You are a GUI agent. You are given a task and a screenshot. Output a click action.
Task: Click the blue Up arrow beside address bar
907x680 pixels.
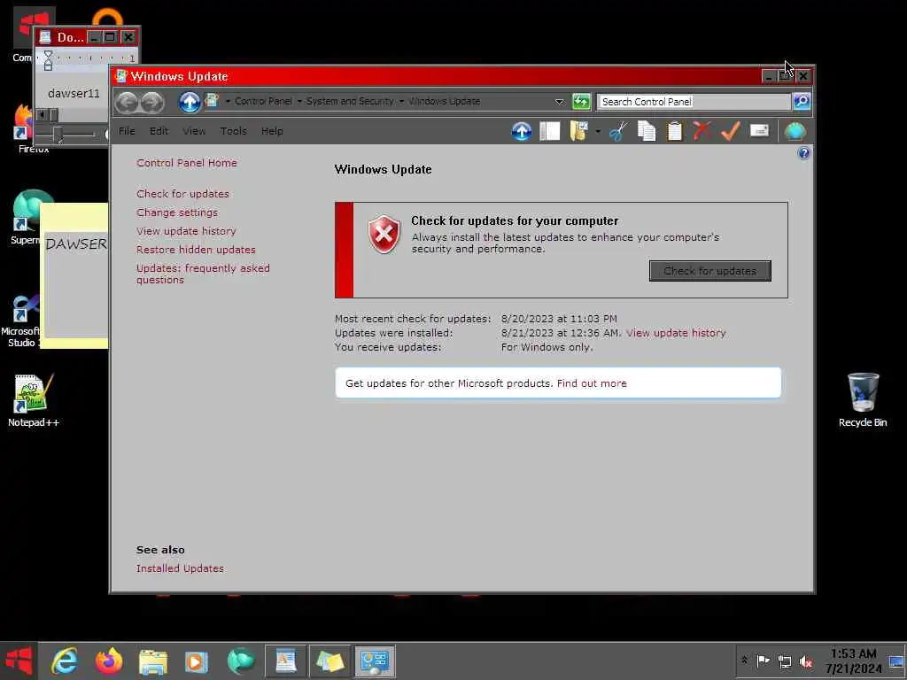click(190, 102)
